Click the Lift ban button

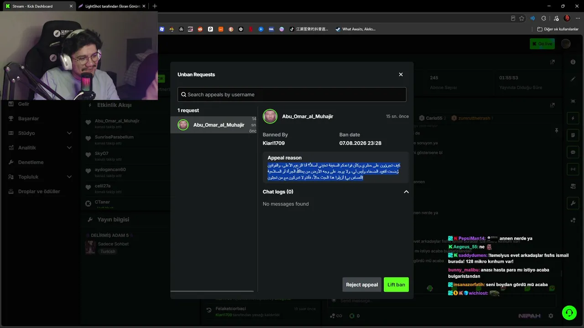tap(396, 285)
